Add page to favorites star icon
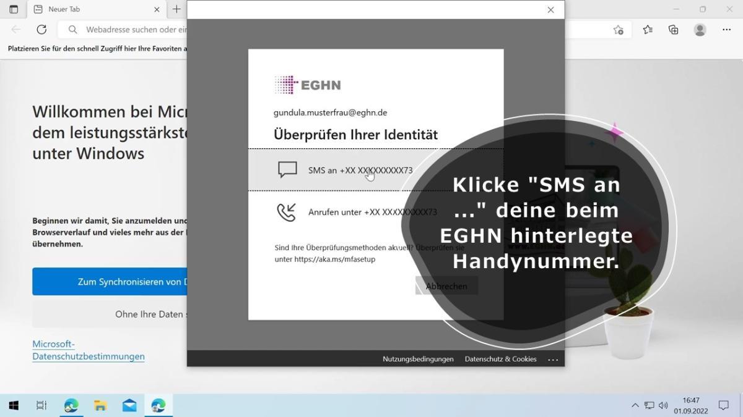 point(618,30)
